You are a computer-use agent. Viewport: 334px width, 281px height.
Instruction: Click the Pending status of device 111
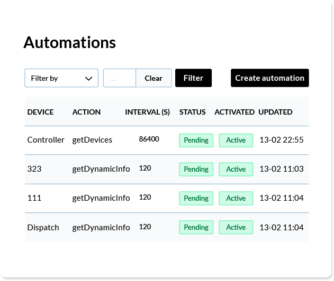(196, 198)
